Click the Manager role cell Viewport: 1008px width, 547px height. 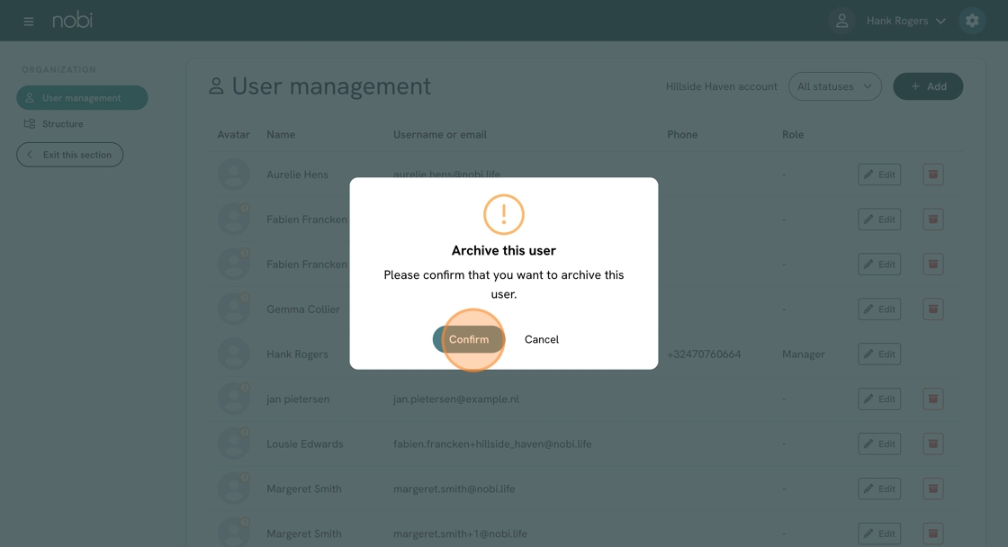(x=803, y=354)
